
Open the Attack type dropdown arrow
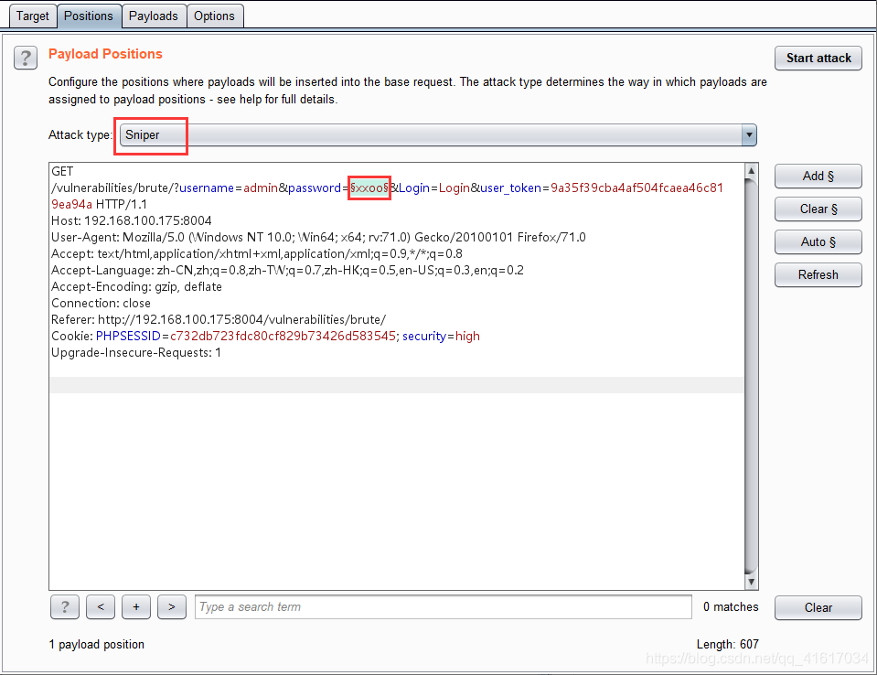click(x=749, y=134)
